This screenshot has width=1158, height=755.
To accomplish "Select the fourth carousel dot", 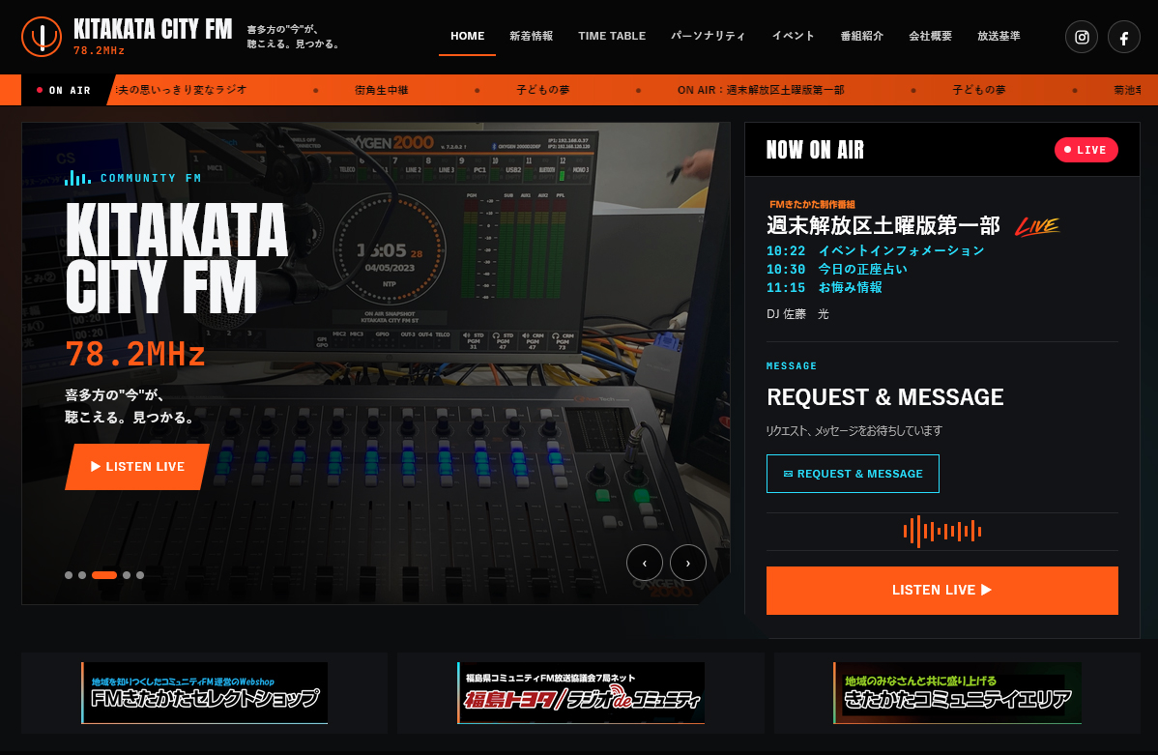I will click(x=127, y=575).
